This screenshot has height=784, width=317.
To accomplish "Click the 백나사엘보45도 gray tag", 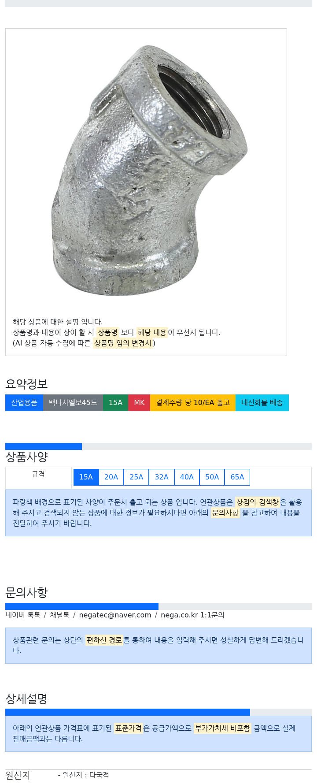I will [x=73, y=403].
